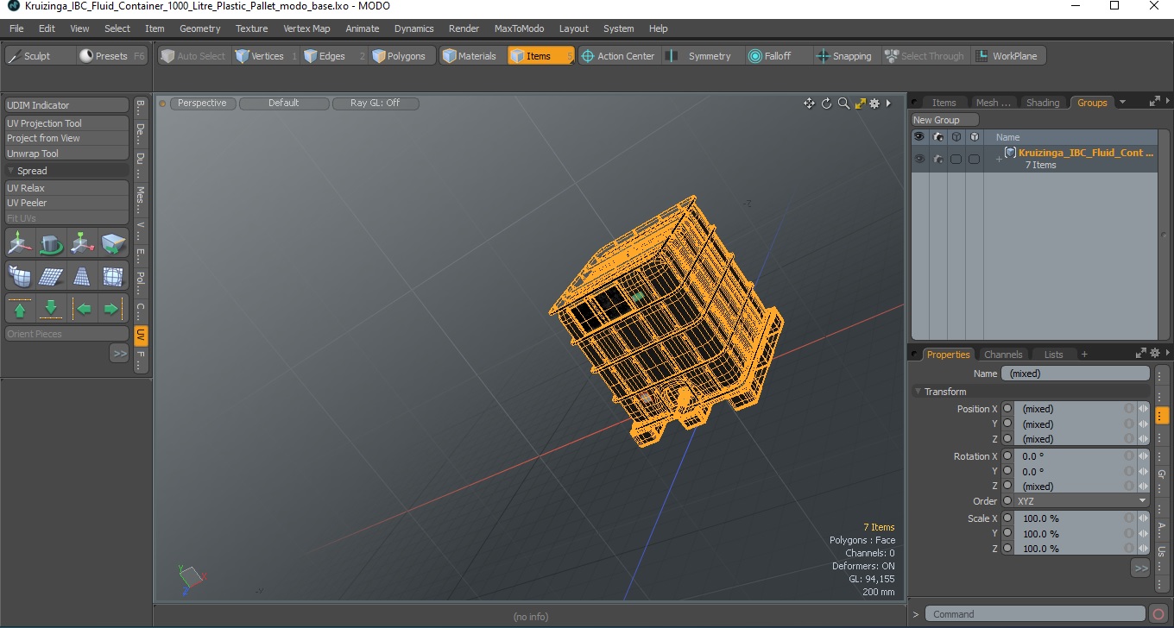Click the UDIM Indicator button
Image resolution: width=1174 pixels, height=628 pixels.
click(66, 105)
